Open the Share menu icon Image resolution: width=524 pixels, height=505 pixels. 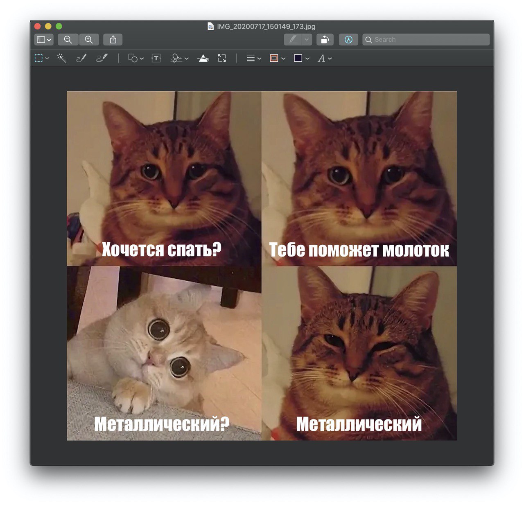113,40
